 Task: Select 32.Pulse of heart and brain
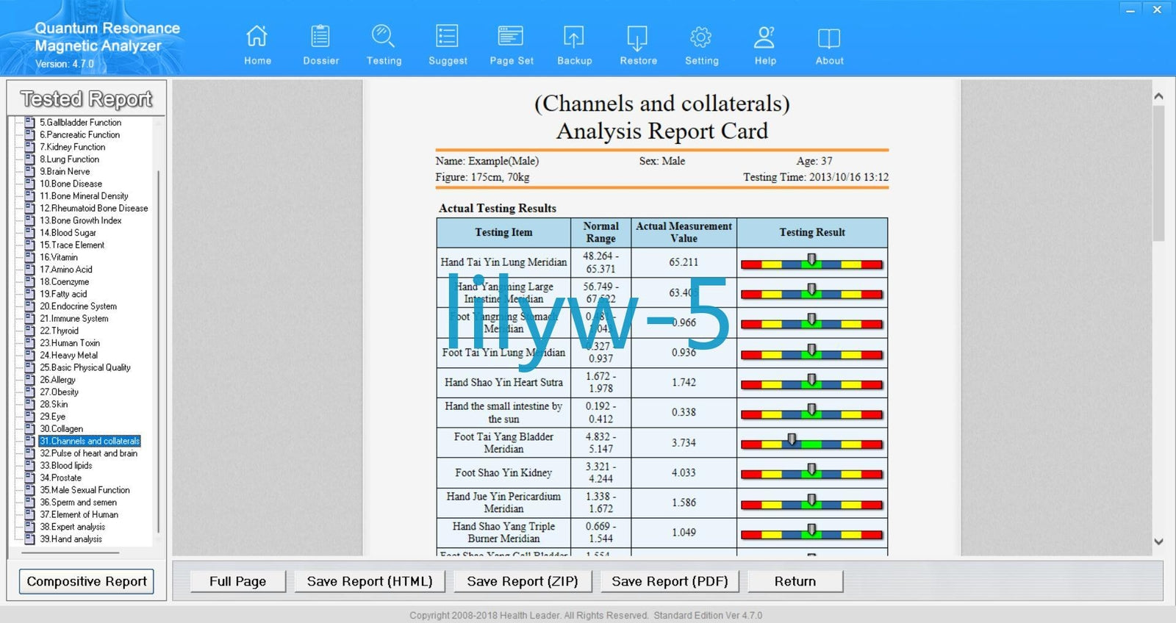88,453
